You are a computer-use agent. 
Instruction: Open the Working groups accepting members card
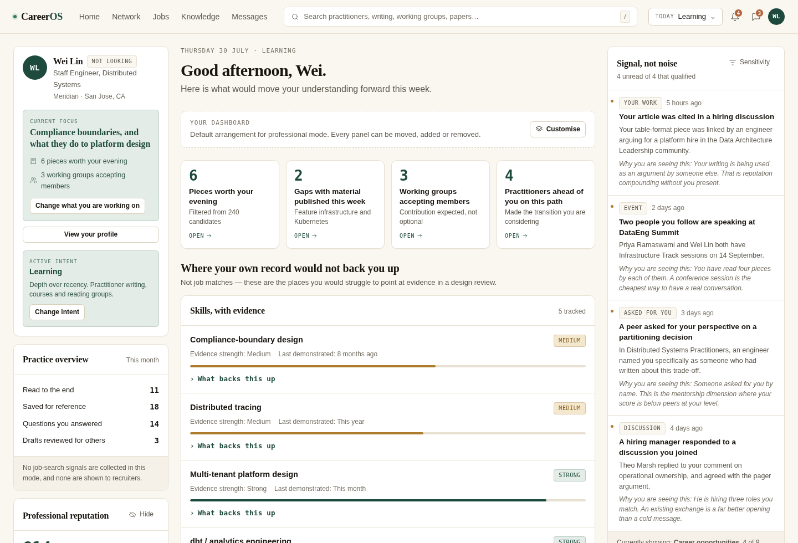click(x=441, y=204)
